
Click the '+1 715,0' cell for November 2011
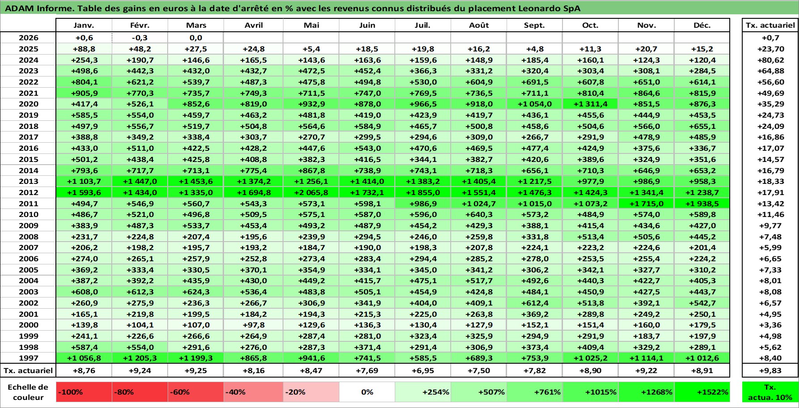(646, 204)
